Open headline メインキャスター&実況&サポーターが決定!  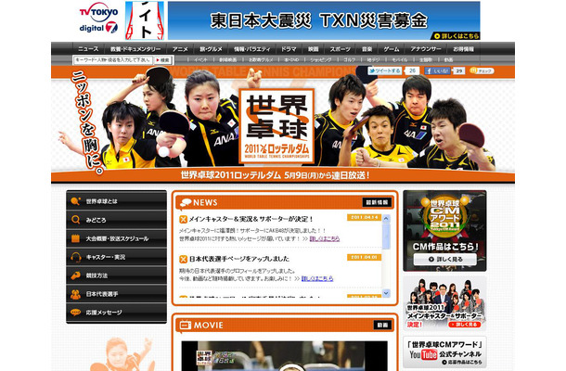[x=251, y=219]
